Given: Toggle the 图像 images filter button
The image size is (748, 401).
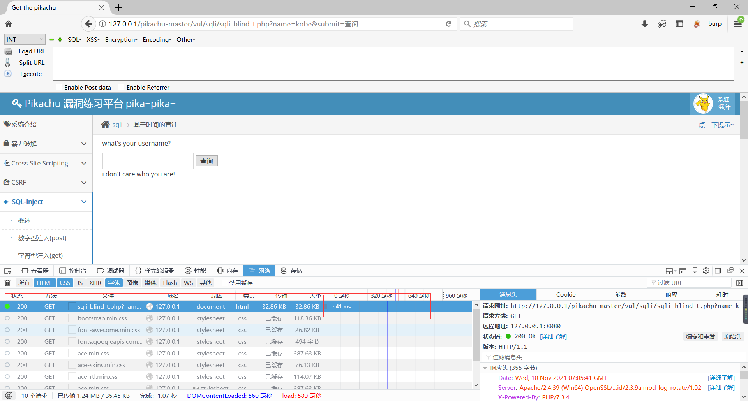Looking at the screenshot, I should coord(132,283).
